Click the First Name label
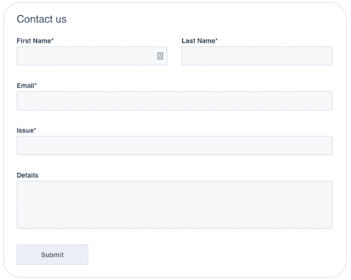Viewport: 351px width, 280px height. click(x=35, y=40)
